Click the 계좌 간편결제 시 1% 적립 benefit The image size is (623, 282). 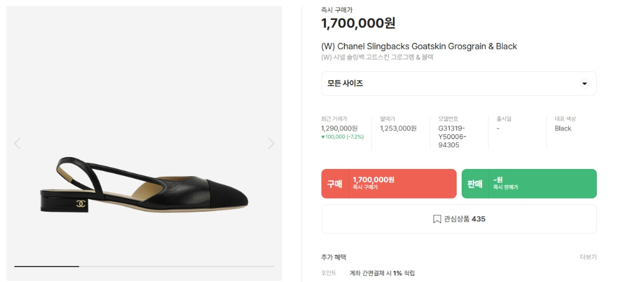click(x=383, y=273)
